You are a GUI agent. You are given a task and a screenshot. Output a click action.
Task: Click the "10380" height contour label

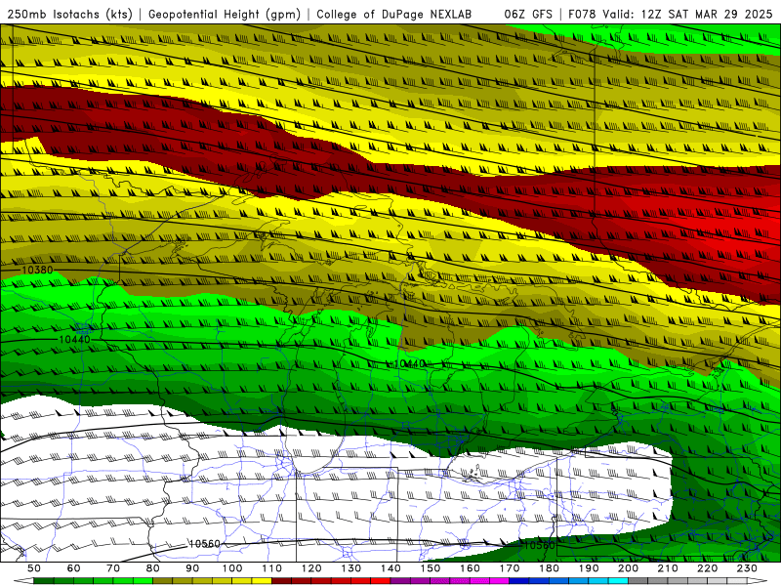coord(37,271)
